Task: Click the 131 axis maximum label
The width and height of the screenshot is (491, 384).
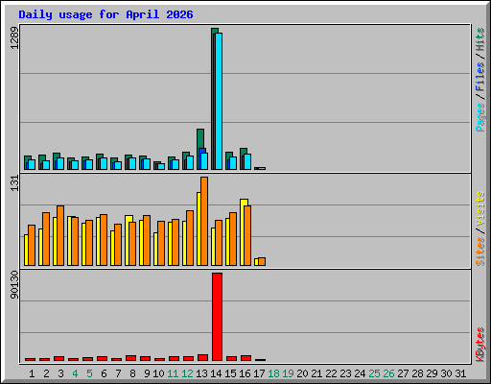Action: (x=14, y=183)
